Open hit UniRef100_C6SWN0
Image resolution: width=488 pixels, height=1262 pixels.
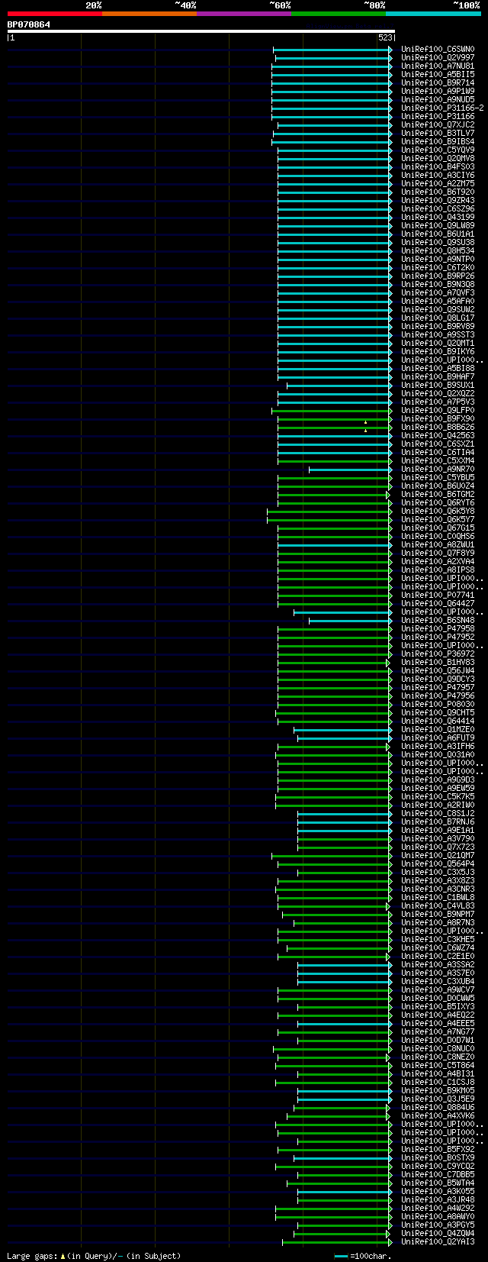(x=438, y=50)
